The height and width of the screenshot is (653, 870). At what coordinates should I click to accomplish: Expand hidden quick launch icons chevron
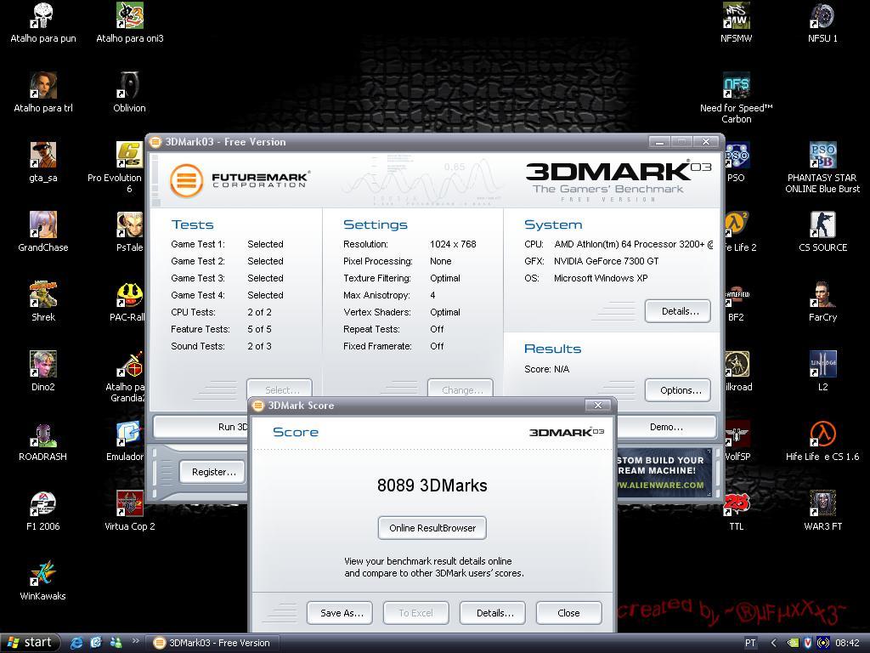click(135, 641)
